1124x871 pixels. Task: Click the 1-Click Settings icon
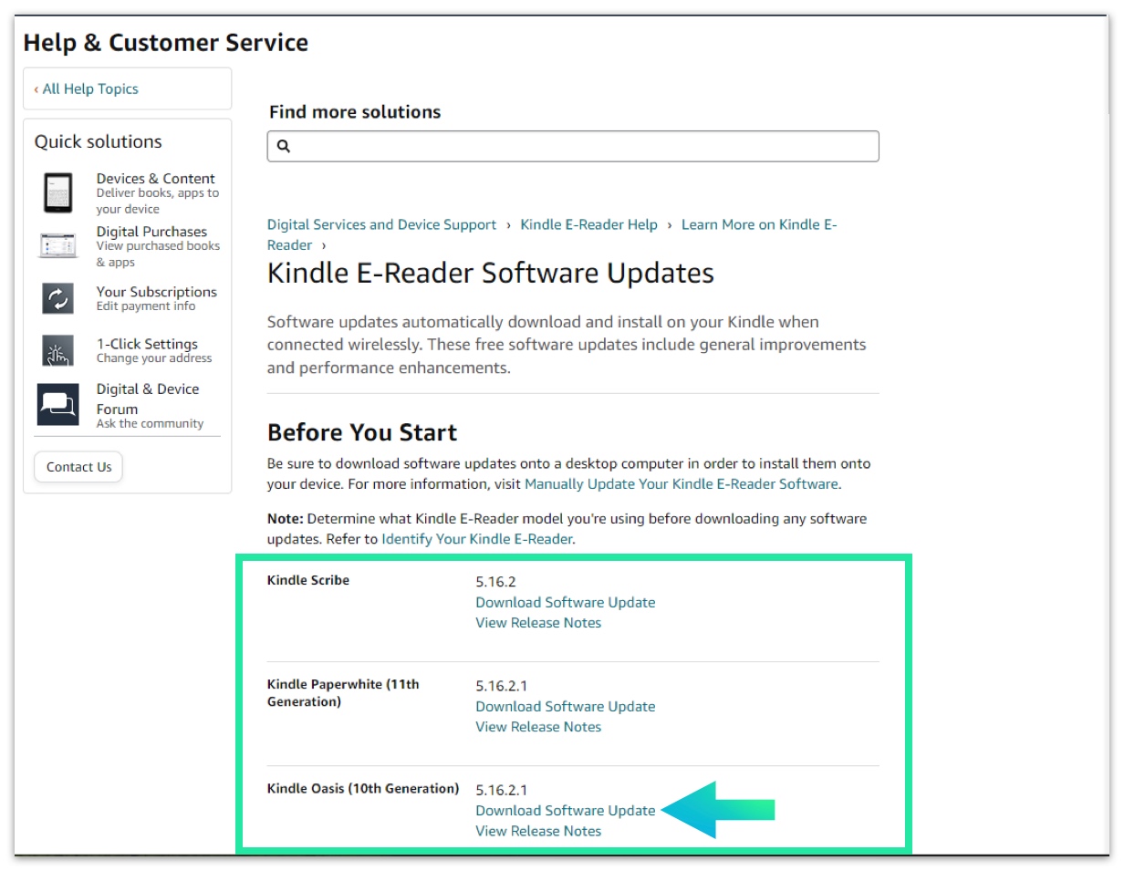57,350
